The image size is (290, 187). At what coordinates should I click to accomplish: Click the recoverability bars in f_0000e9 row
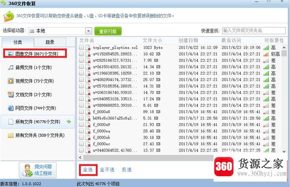[x=266, y=125]
